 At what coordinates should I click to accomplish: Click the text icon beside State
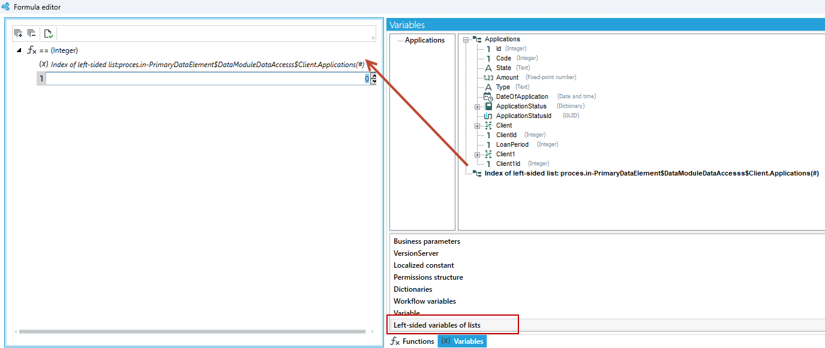pyautogui.click(x=488, y=68)
